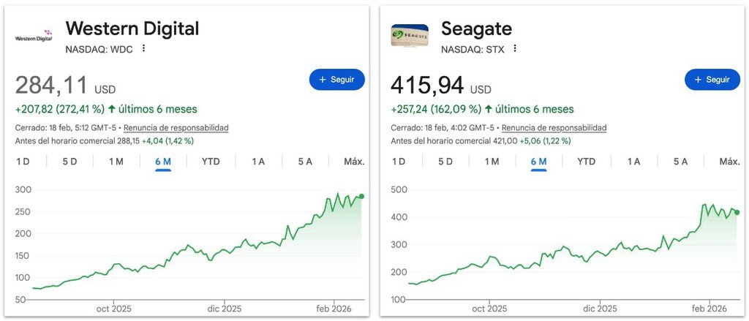Show Western Digital Máx. range
Viewport: 749px width, 321px height.
[354, 162]
